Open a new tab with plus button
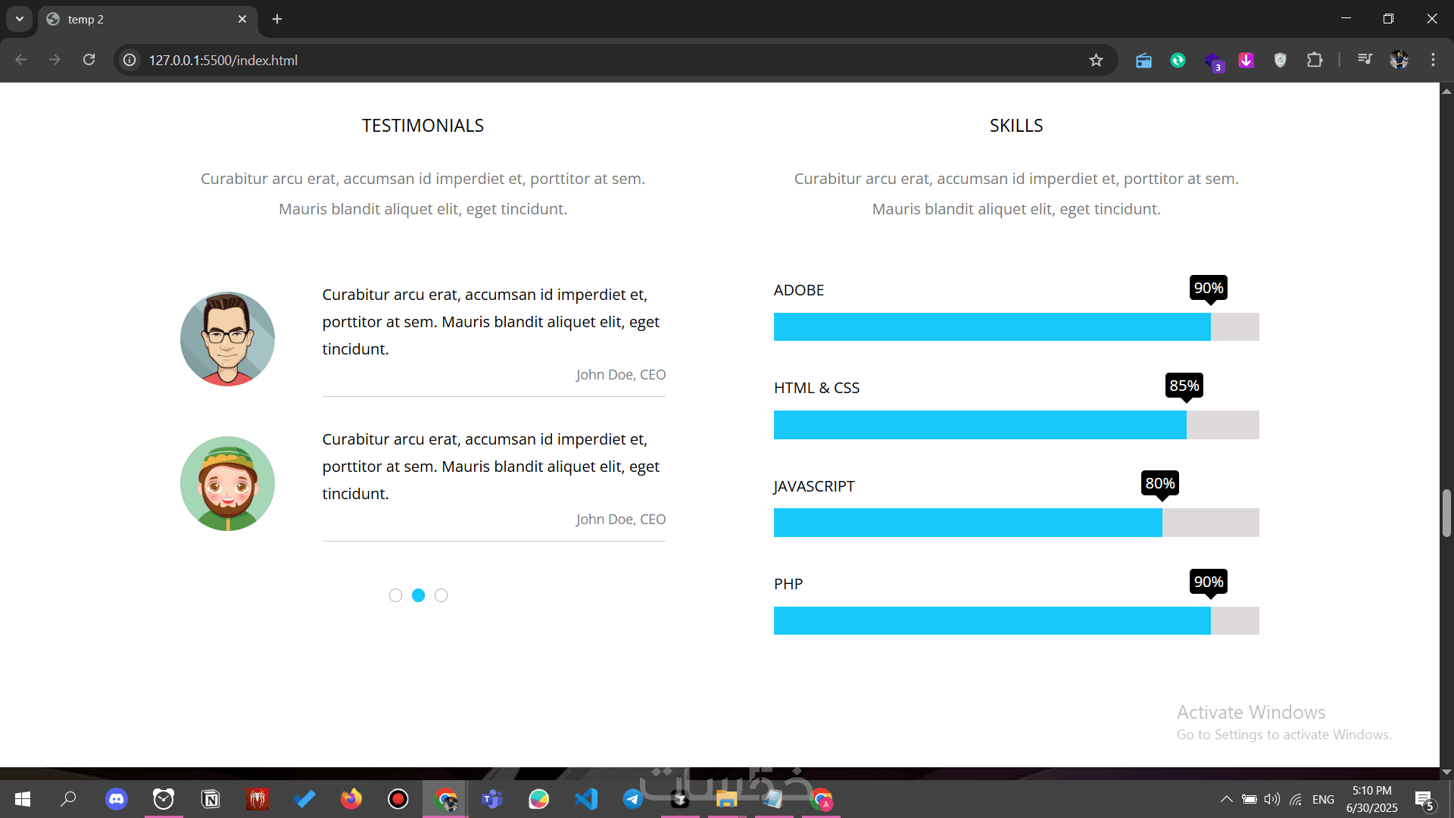 coord(277,19)
